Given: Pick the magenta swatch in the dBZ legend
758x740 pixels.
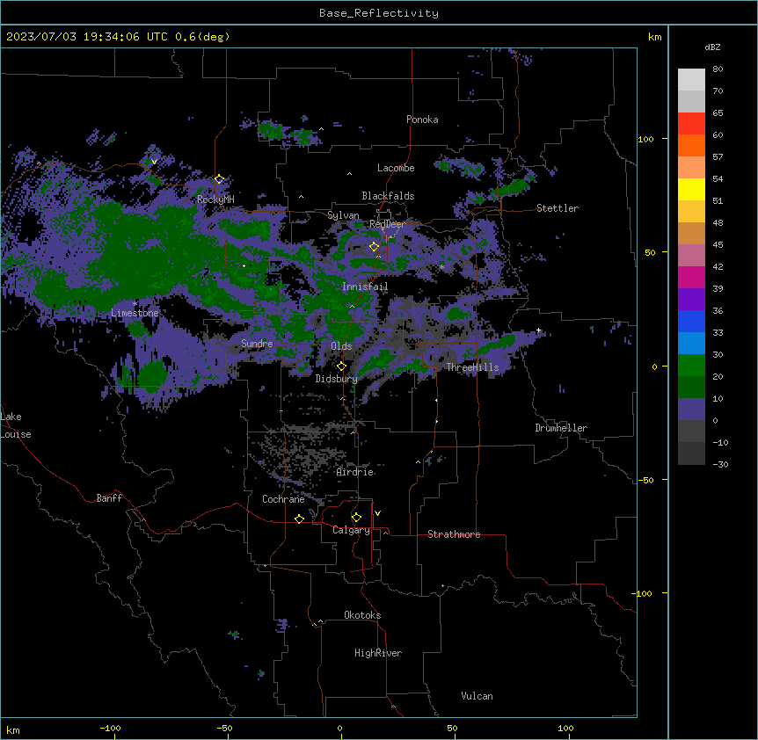Looking at the screenshot, I should click(x=691, y=277).
